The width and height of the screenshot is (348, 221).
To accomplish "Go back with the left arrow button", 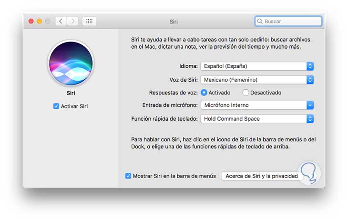I will pos(61,21).
